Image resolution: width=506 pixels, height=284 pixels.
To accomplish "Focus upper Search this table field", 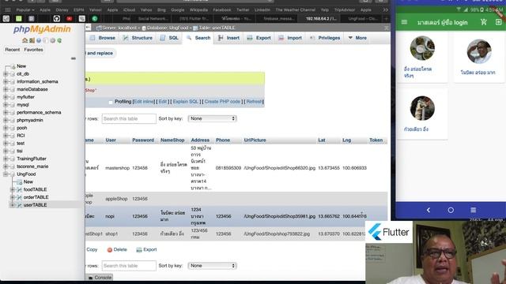I will coord(129,119).
